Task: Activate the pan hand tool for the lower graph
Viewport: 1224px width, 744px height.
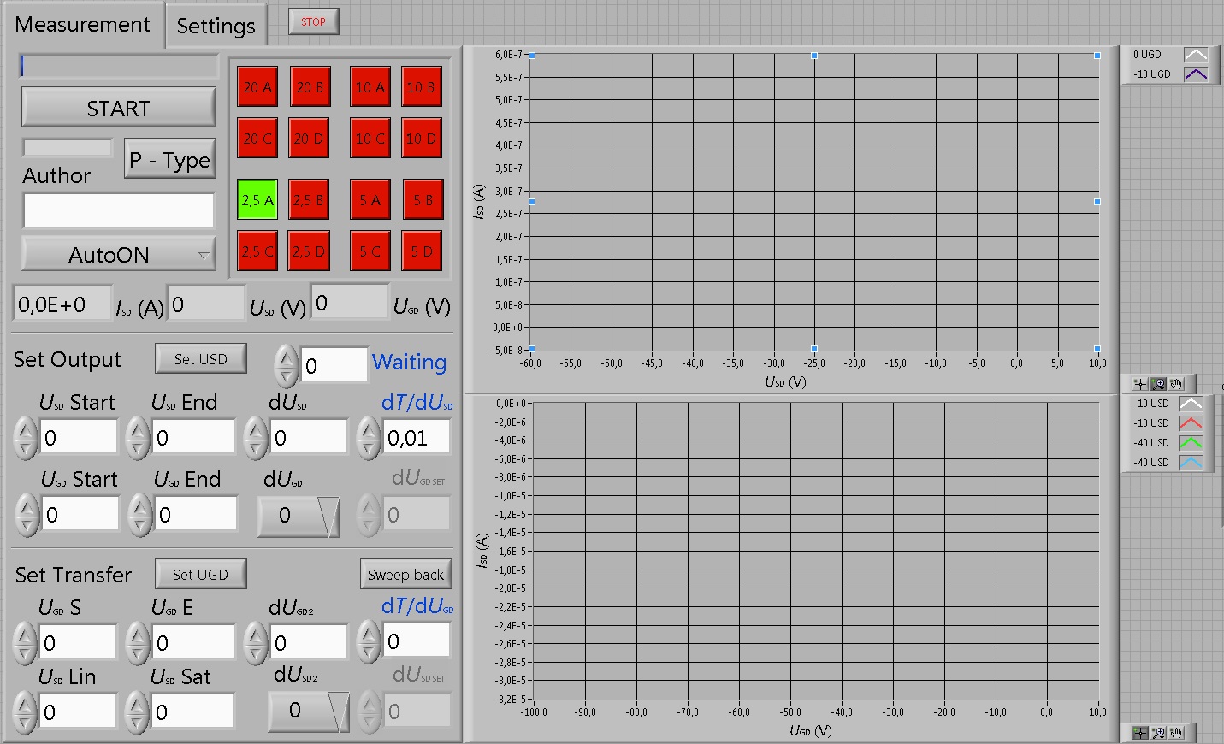Action: pyautogui.click(x=1177, y=733)
